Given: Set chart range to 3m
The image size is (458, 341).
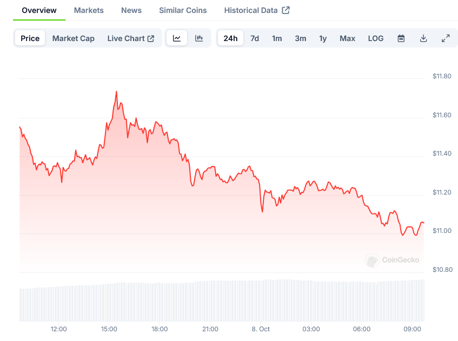Looking at the screenshot, I should [301, 38].
